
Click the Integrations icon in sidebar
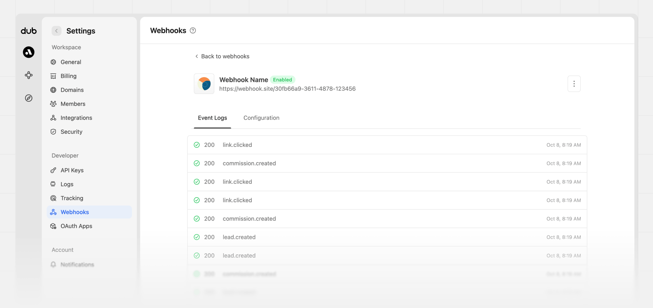pyautogui.click(x=53, y=118)
